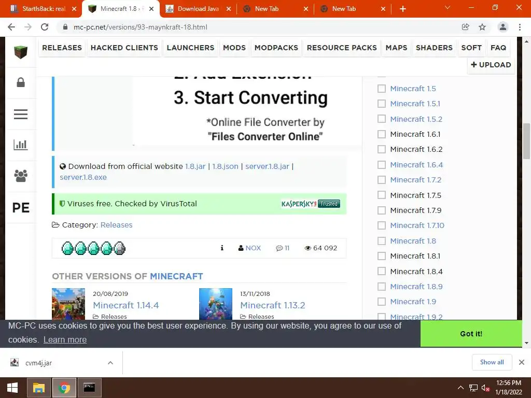Image resolution: width=531 pixels, height=398 pixels.
Task: Click the info icon in the rating bar
Action: [x=222, y=248]
